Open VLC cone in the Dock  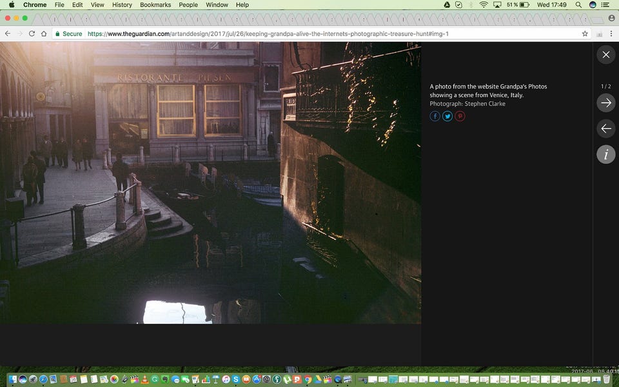pyautogui.click(x=144, y=379)
